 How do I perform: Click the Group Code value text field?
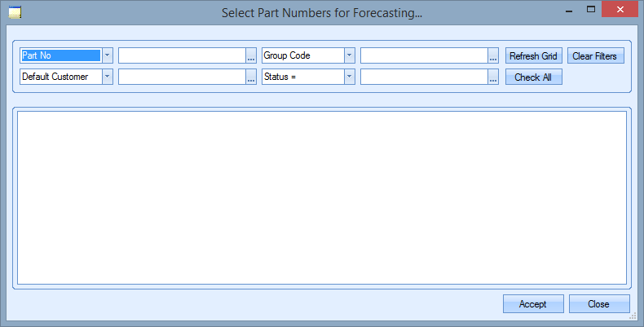point(423,55)
